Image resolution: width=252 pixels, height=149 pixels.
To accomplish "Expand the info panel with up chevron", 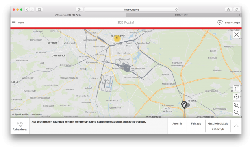I will [236, 126].
